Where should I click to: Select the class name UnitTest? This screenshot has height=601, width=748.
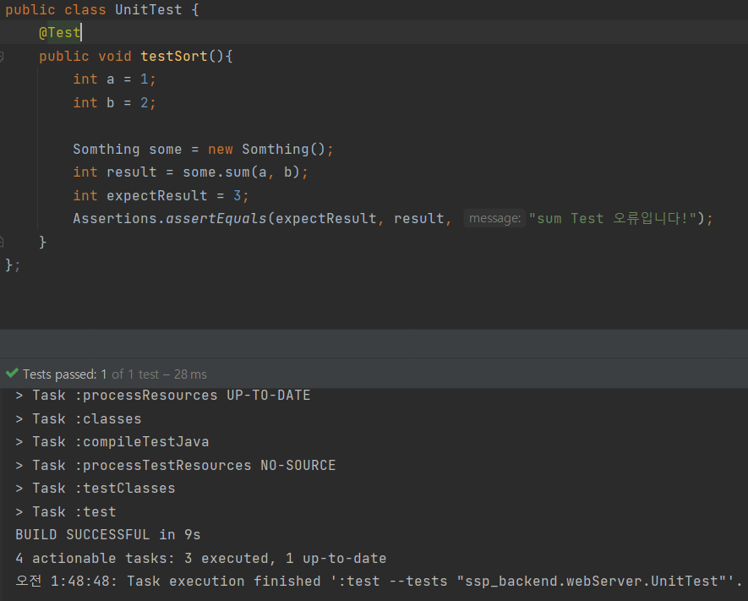[x=148, y=9]
